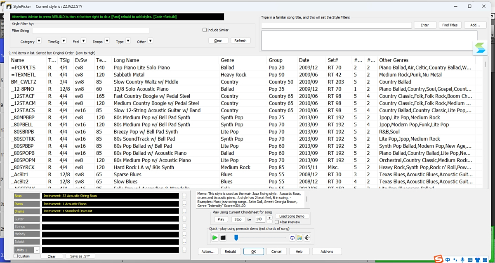This screenshot has width=495, height=263.
Task: Click the Load Song Demo button
Action: click(292, 216)
